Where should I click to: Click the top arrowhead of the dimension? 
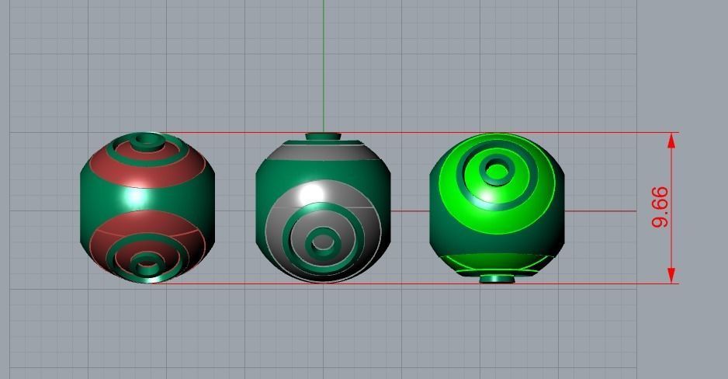(x=671, y=141)
